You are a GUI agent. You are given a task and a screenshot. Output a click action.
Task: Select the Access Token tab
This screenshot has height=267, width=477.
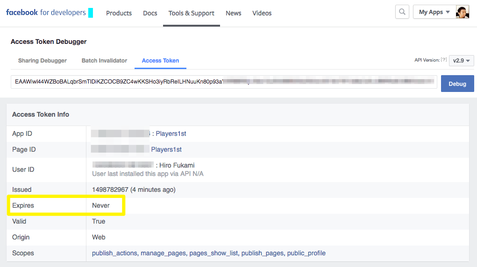[x=160, y=61]
